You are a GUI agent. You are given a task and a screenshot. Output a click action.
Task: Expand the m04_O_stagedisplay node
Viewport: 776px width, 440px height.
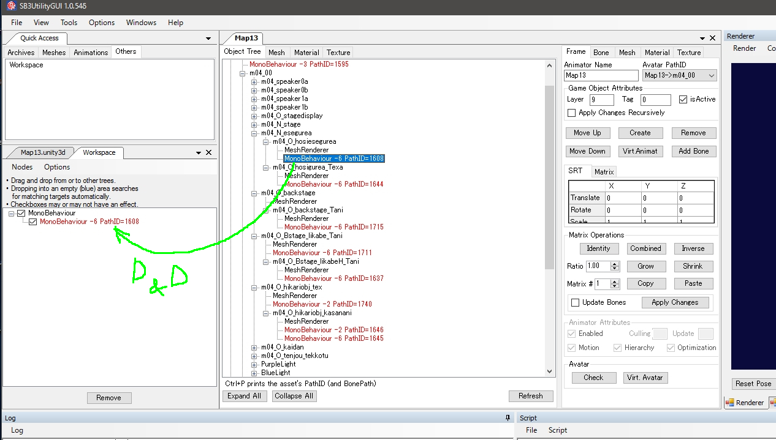(254, 116)
